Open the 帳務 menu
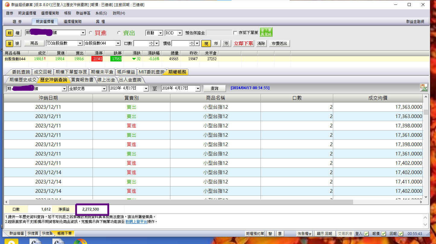Viewport: 436px width, 244px height. click(x=68, y=13)
